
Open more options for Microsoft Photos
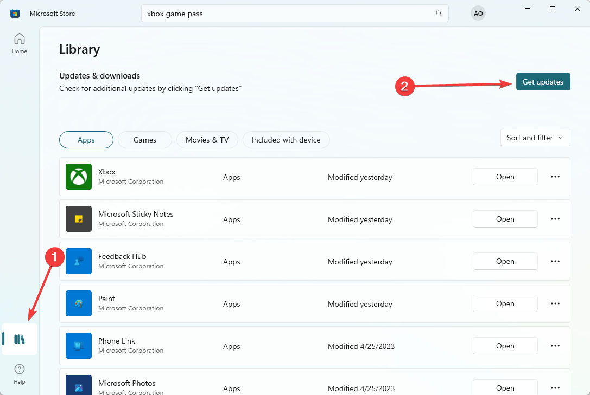pos(555,388)
